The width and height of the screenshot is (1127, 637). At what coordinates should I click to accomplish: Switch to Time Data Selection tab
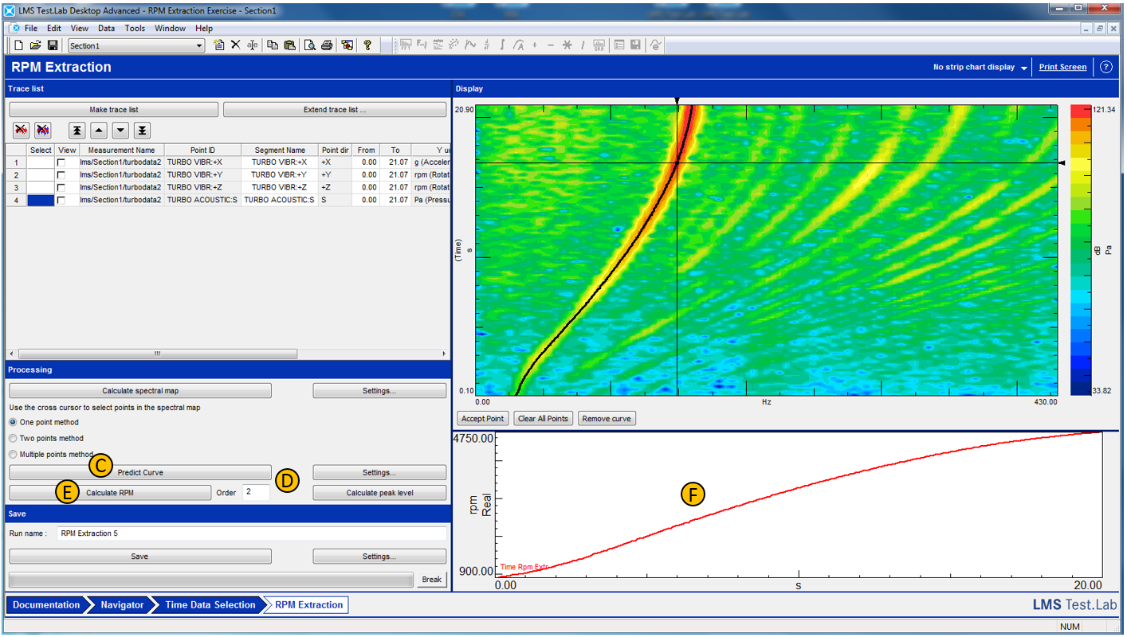[210, 605]
